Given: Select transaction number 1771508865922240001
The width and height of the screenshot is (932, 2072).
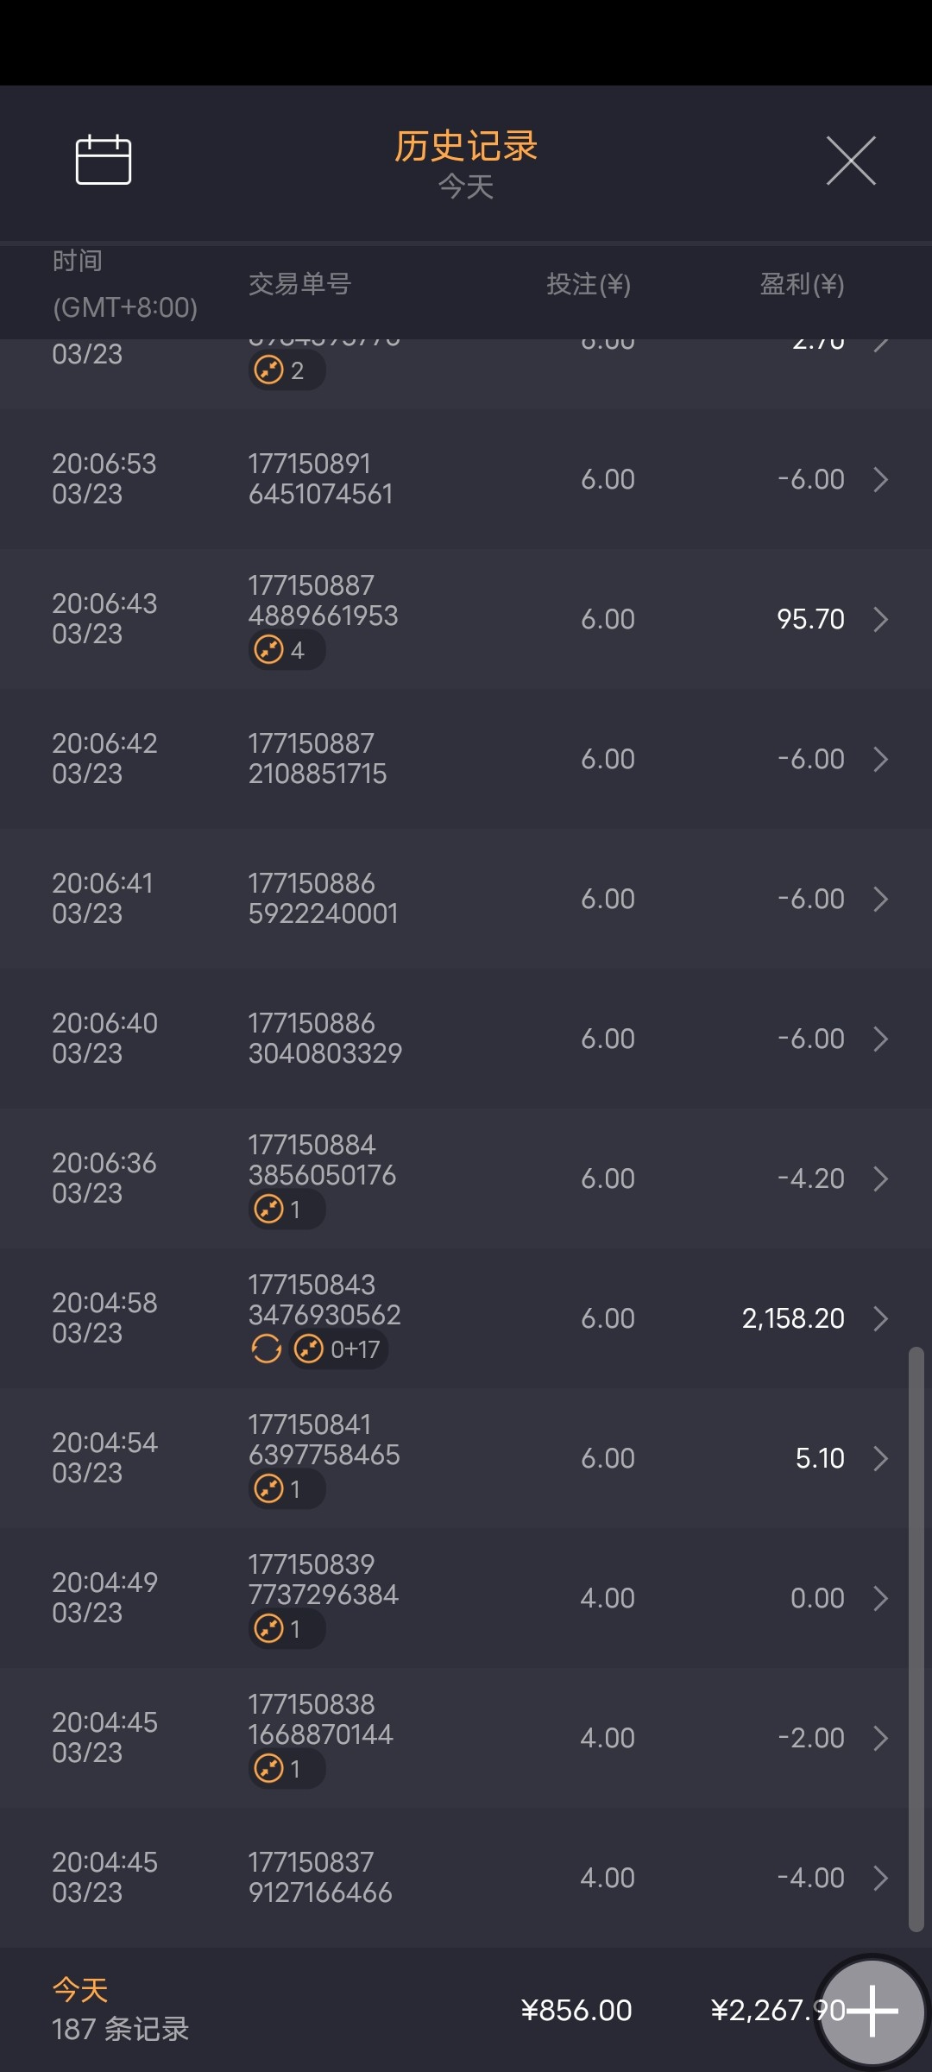Looking at the screenshot, I should pyautogui.click(x=323, y=899).
